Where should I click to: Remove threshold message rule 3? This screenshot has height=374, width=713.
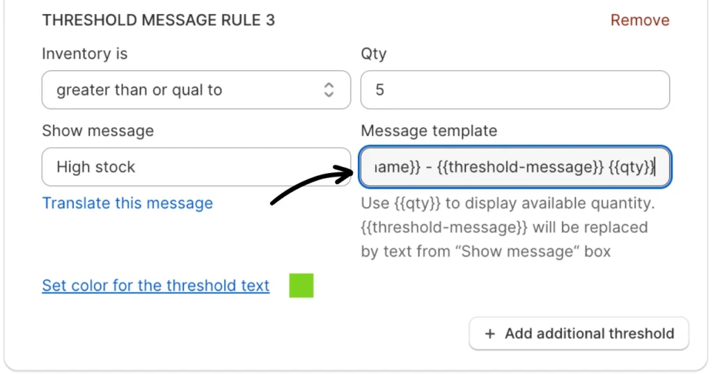coord(639,20)
